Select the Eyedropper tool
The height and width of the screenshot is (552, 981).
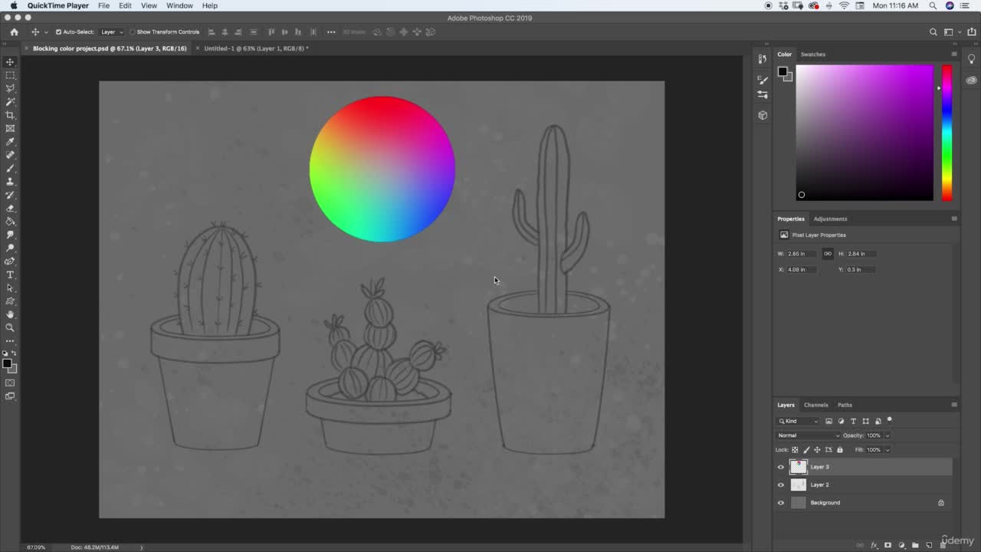[10, 142]
